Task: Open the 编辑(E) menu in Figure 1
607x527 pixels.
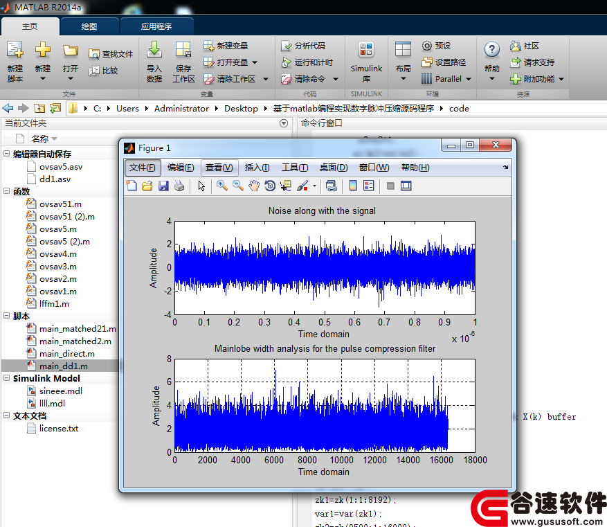Action: pyautogui.click(x=181, y=168)
